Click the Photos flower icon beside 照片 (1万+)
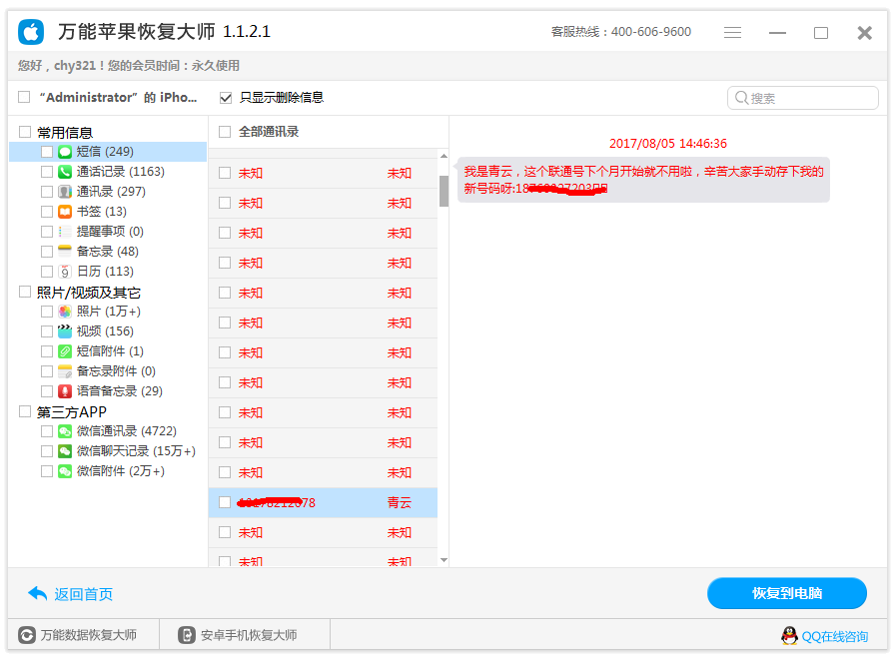Viewport: 894px width, 656px height. pyautogui.click(x=65, y=312)
